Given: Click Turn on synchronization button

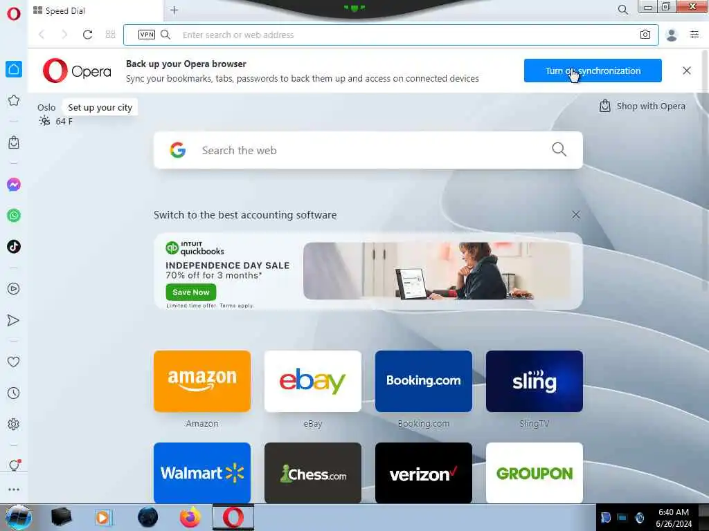Looking at the screenshot, I should point(593,71).
